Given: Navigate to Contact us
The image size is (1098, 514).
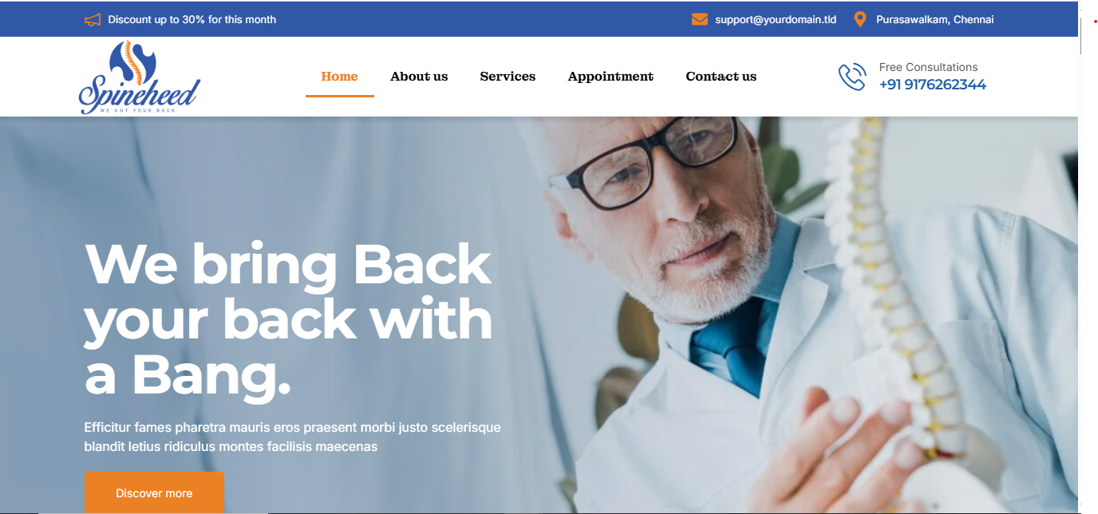Looking at the screenshot, I should [x=721, y=77].
